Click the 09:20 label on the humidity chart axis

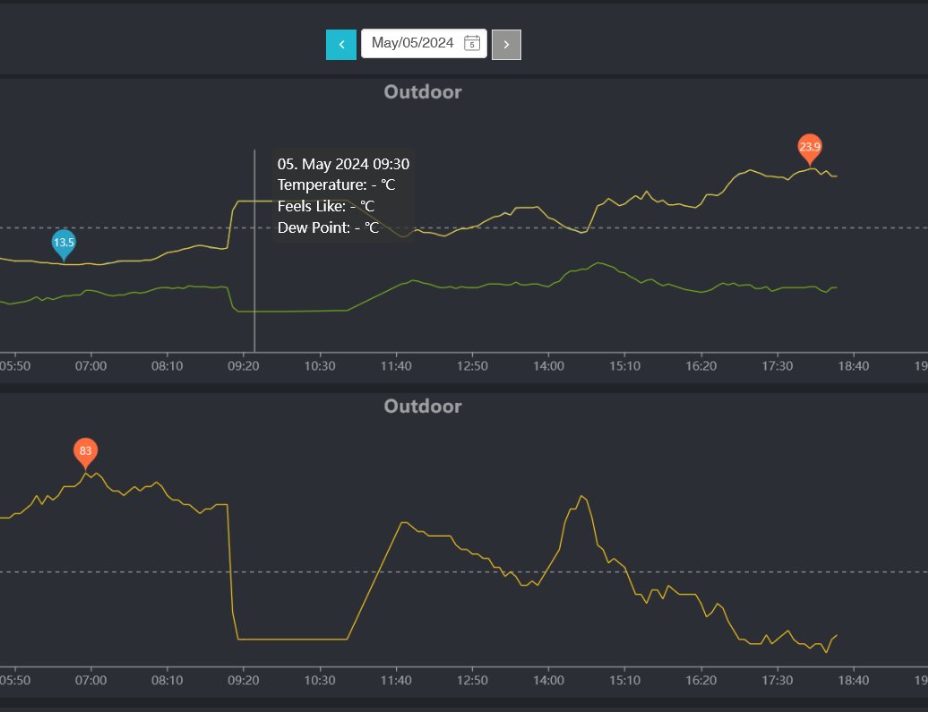point(244,680)
